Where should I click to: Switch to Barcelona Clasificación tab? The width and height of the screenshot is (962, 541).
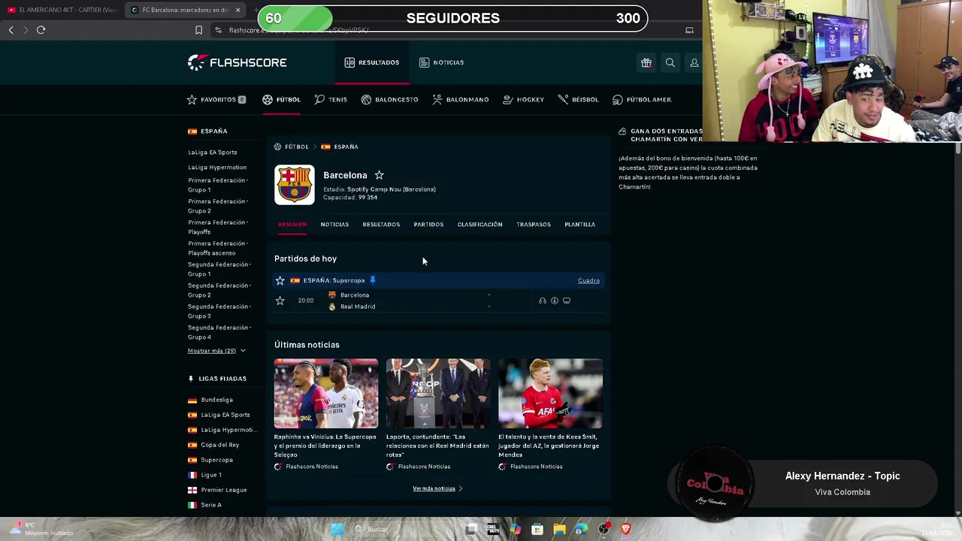tap(479, 225)
